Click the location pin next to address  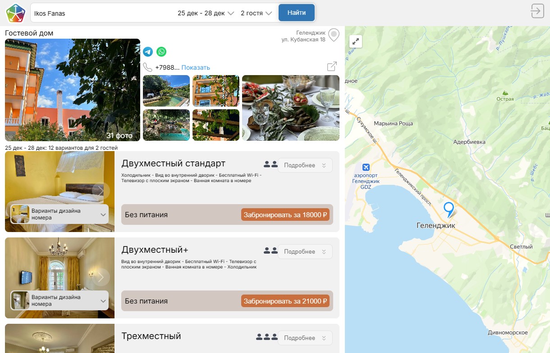[334, 35]
